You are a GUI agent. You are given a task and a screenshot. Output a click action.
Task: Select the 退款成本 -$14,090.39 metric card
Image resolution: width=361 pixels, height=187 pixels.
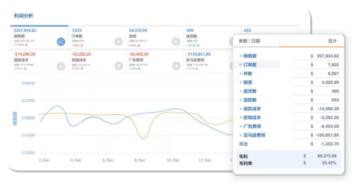point(39,61)
